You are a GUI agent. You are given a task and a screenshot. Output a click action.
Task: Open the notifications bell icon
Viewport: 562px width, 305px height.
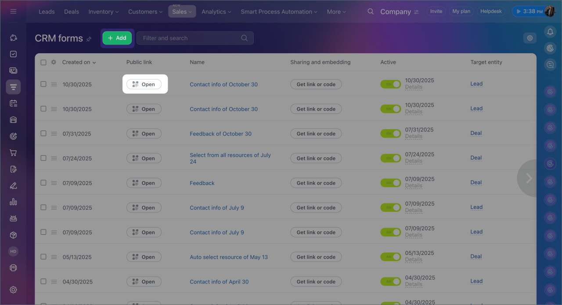(550, 32)
